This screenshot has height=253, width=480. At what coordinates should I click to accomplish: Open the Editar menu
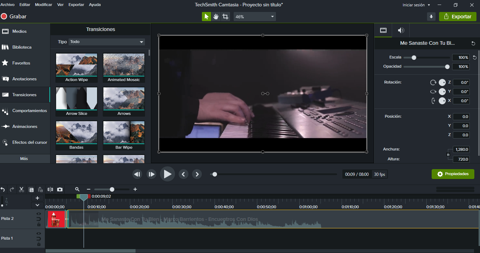coord(25,5)
